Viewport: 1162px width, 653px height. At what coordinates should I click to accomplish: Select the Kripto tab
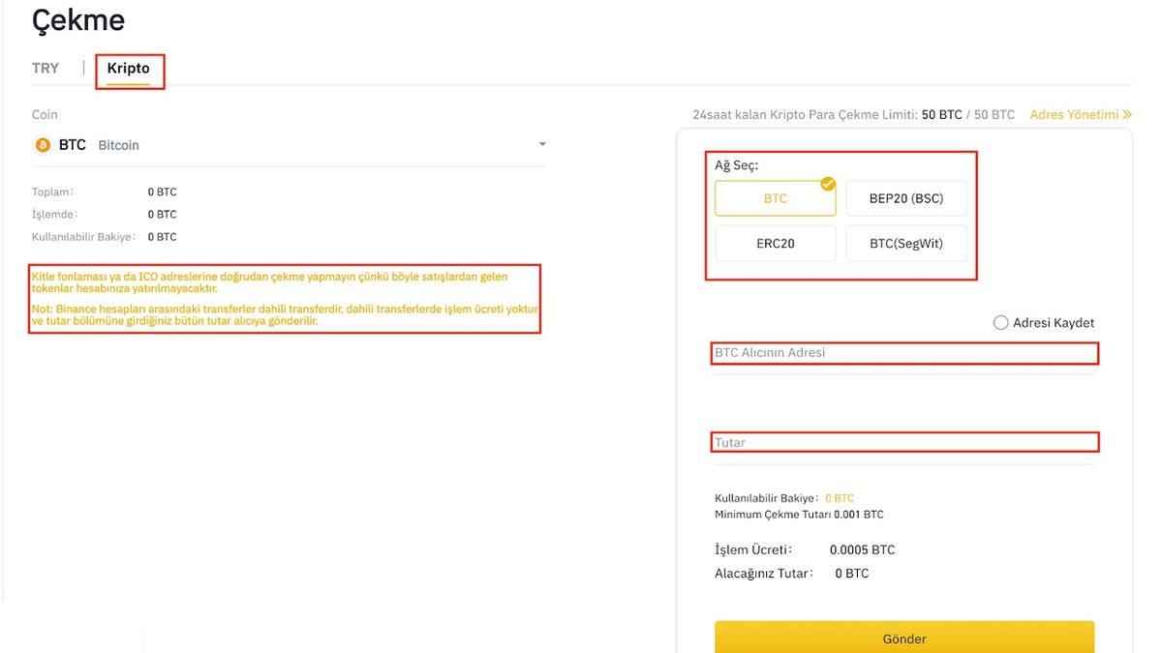pos(130,69)
